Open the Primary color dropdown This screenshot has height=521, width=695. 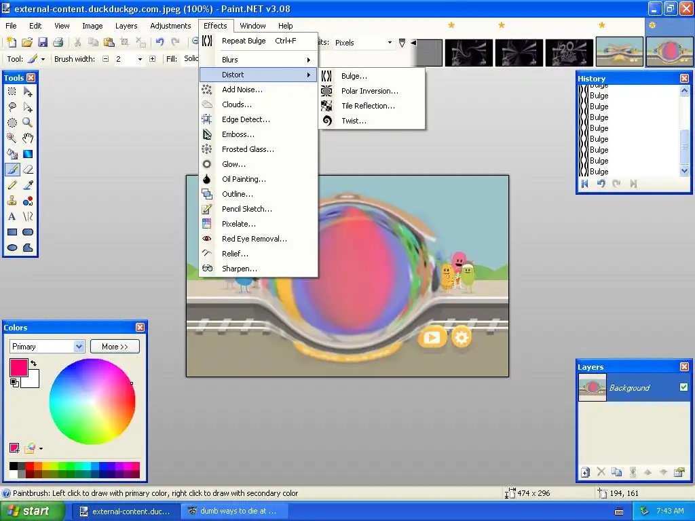point(79,347)
